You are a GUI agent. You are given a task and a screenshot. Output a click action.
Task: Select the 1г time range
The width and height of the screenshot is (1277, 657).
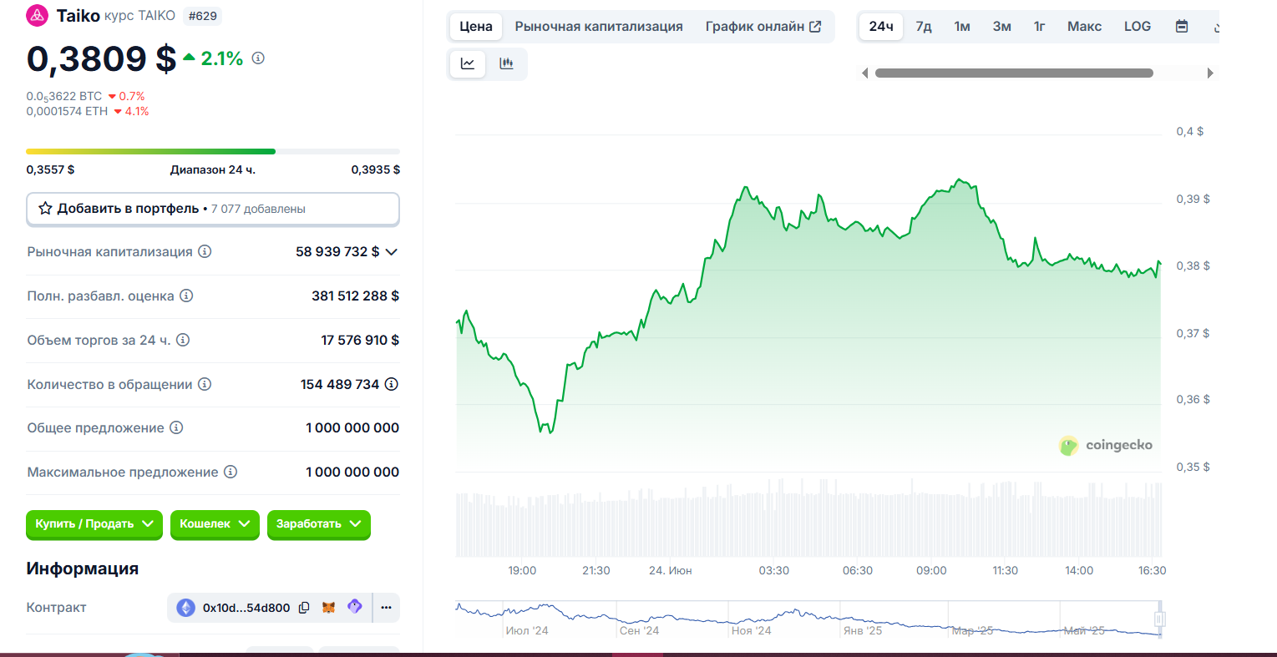point(1040,27)
